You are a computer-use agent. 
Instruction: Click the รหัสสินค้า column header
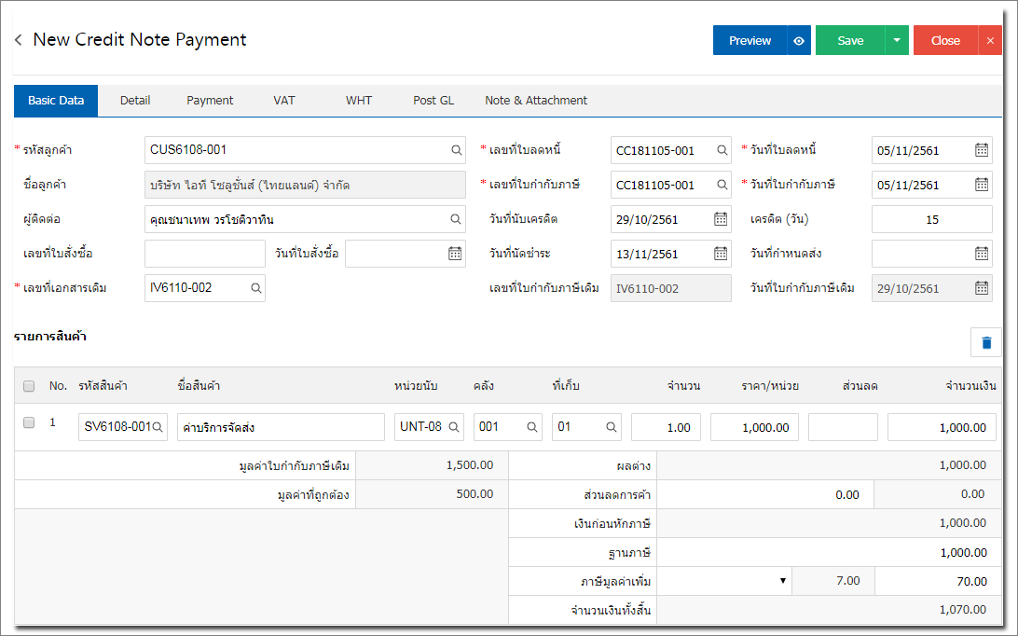coord(103,386)
